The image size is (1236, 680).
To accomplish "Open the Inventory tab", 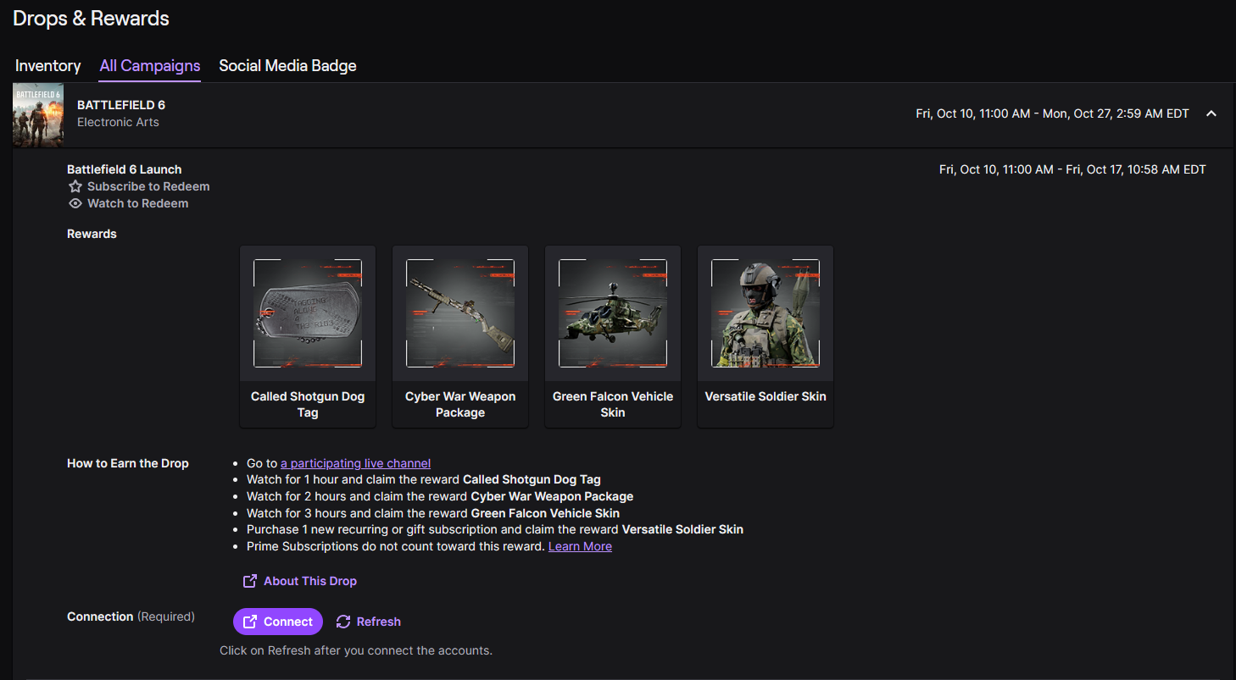I will pos(48,66).
